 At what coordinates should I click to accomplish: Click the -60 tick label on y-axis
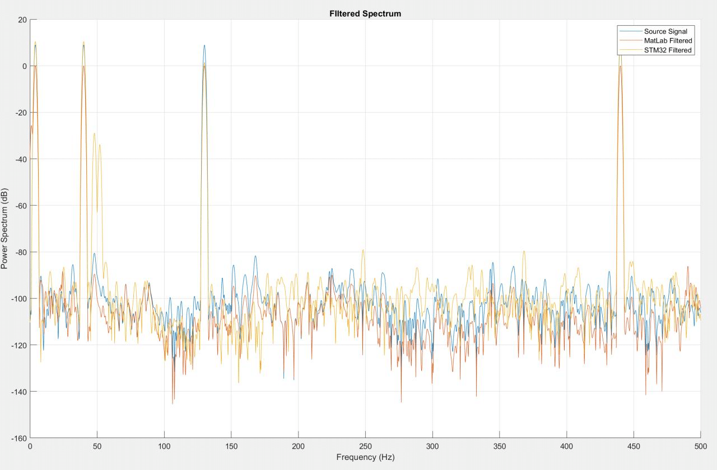point(20,205)
